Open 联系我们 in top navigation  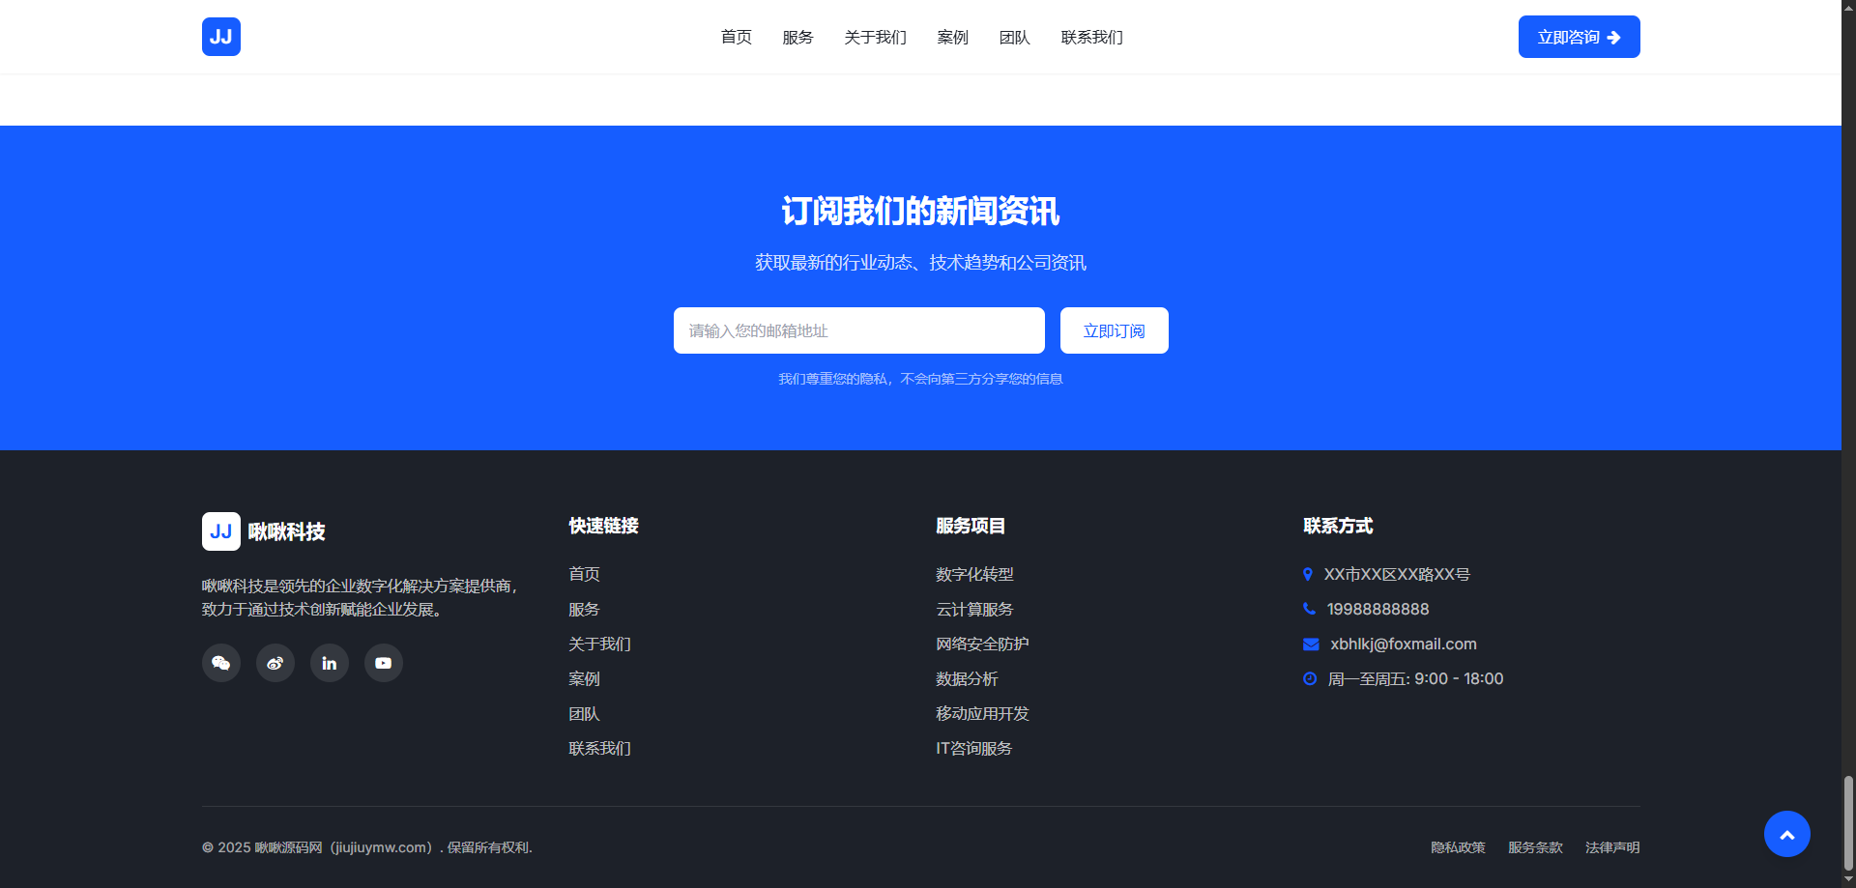point(1092,37)
